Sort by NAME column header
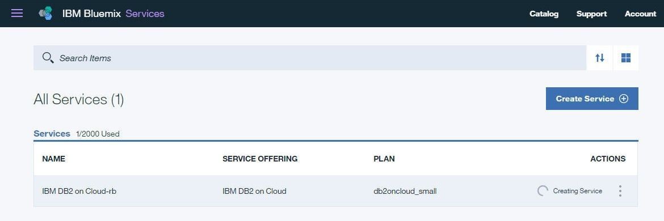Image resolution: width=664 pixels, height=221 pixels. coord(53,159)
